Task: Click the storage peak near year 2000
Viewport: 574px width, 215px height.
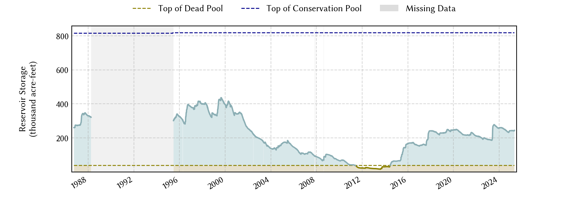Action: click(x=221, y=98)
